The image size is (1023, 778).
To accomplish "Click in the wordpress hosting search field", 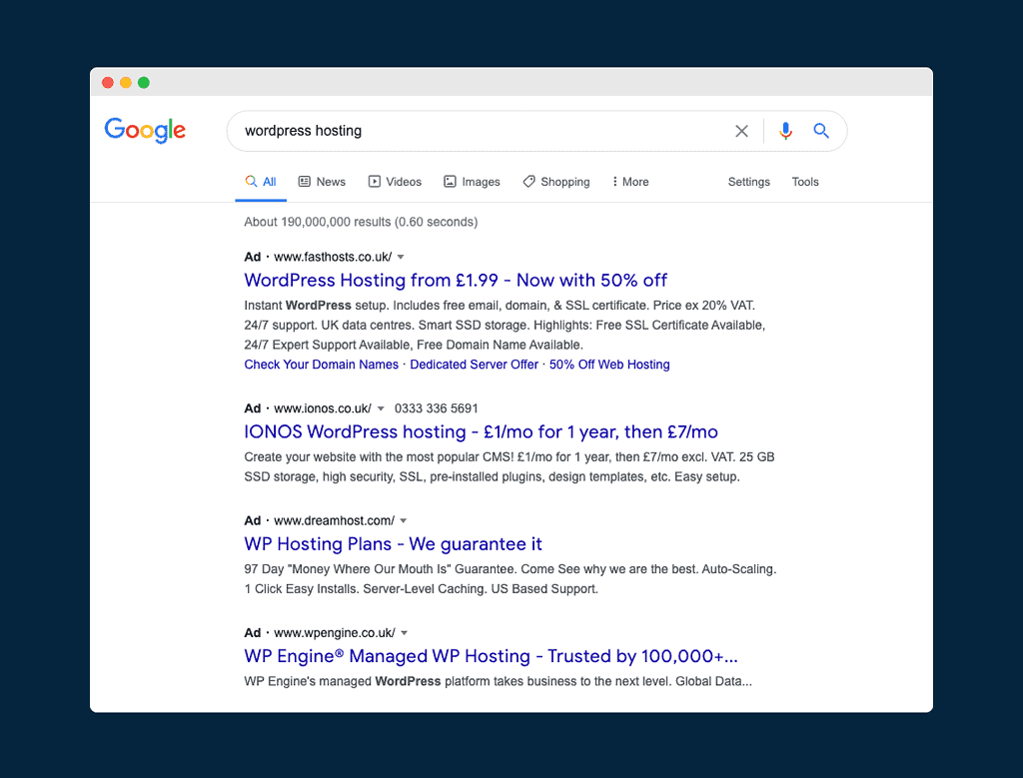I will click(x=480, y=131).
